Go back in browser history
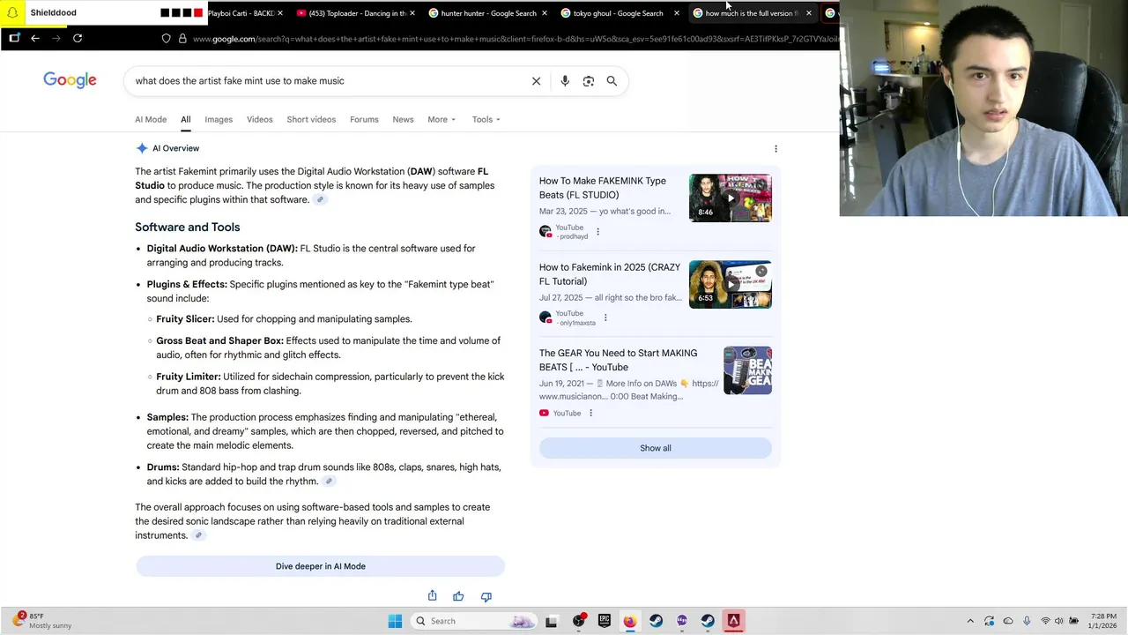Viewport: 1128px width, 635px height. (35, 38)
